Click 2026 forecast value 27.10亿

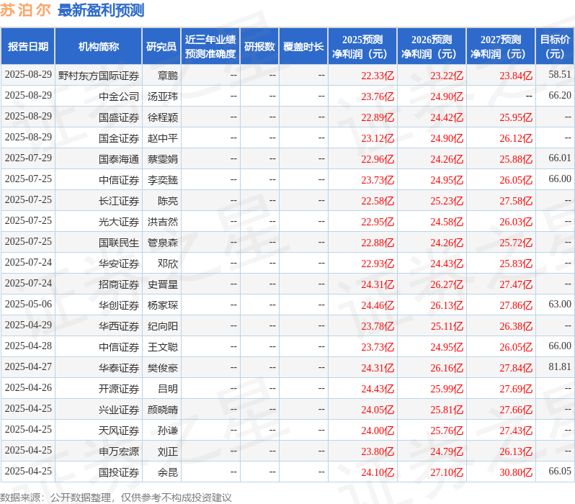click(x=447, y=472)
